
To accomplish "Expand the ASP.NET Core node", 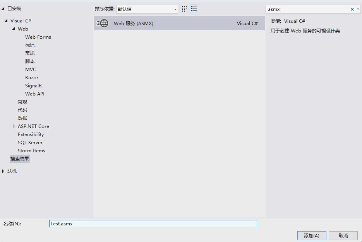I will click(14, 126).
